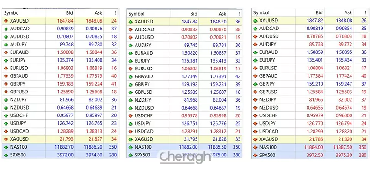This screenshot has width=370, height=173.
Task: Click the GBPJPY down arrow icon in left panel
Action: (6, 84)
